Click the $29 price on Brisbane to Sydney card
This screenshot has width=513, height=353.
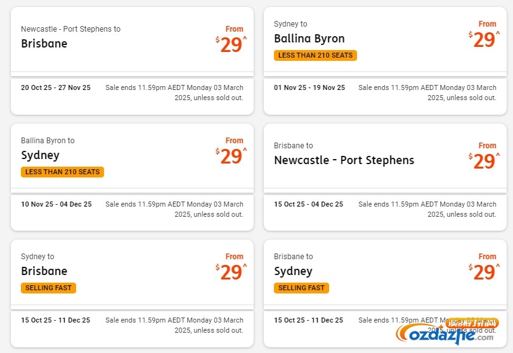coord(484,272)
